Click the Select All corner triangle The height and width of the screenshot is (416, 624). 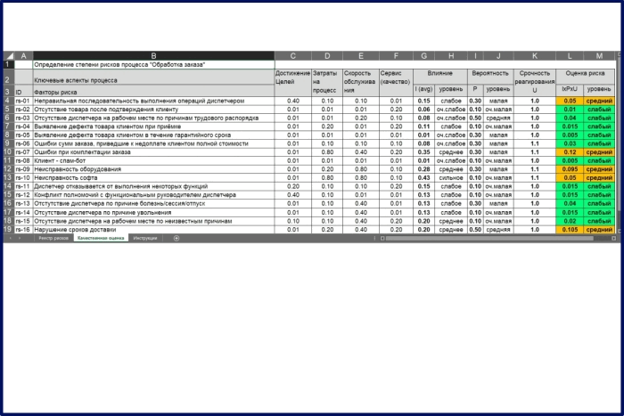(x=8, y=56)
